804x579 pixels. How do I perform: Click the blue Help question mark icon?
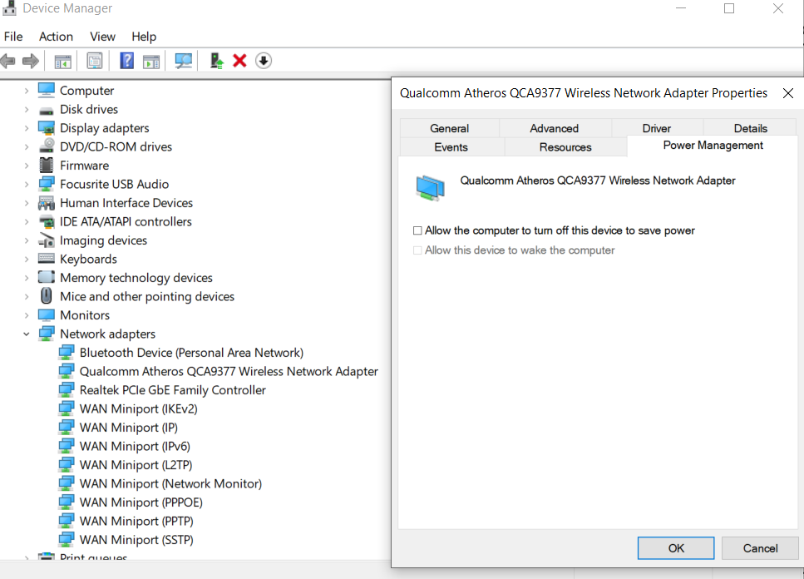[126, 61]
